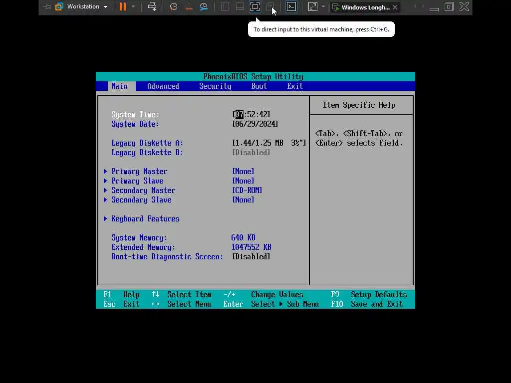Go to next tab arrow
Screen dimensions: 511x383
tap(423, 6)
